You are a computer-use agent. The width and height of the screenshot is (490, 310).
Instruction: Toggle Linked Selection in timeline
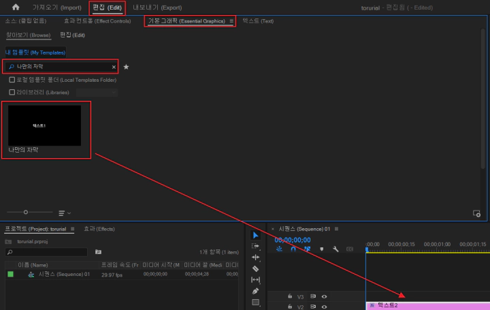pos(307,249)
